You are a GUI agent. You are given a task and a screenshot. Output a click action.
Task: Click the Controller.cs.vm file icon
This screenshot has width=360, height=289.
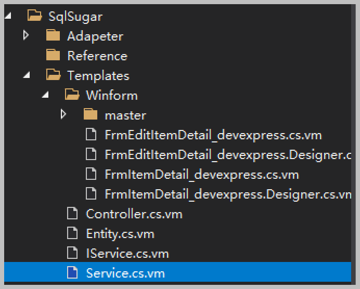tap(72, 214)
